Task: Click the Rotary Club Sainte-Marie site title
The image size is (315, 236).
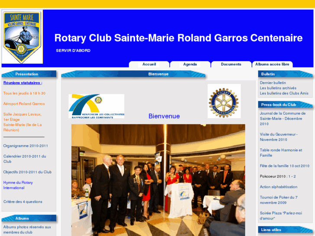Action: click(179, 38)
